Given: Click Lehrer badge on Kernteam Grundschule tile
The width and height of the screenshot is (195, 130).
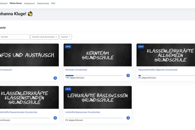Looking at the screenshot, I should pos(68,46).
